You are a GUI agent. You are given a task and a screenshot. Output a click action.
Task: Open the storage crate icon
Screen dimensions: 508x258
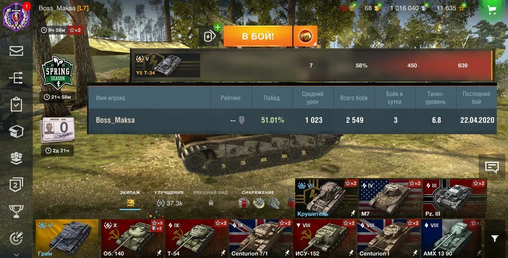(16, 131)
